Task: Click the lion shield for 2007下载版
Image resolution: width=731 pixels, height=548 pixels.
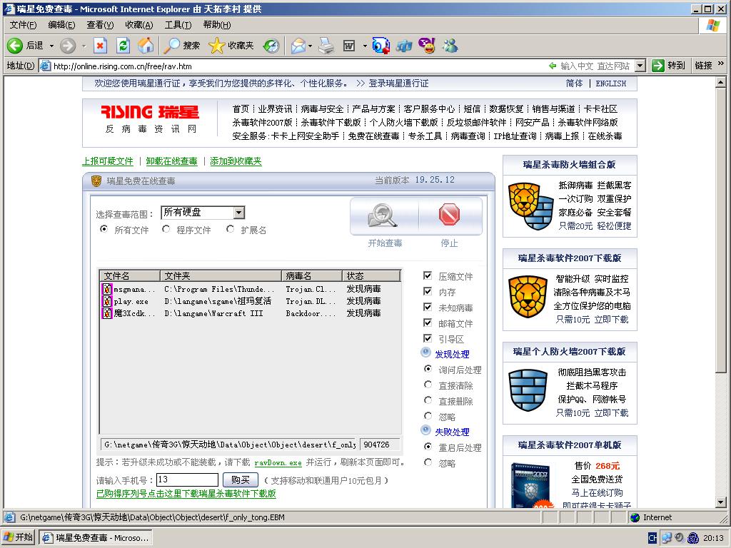Action: click(528, 297)
